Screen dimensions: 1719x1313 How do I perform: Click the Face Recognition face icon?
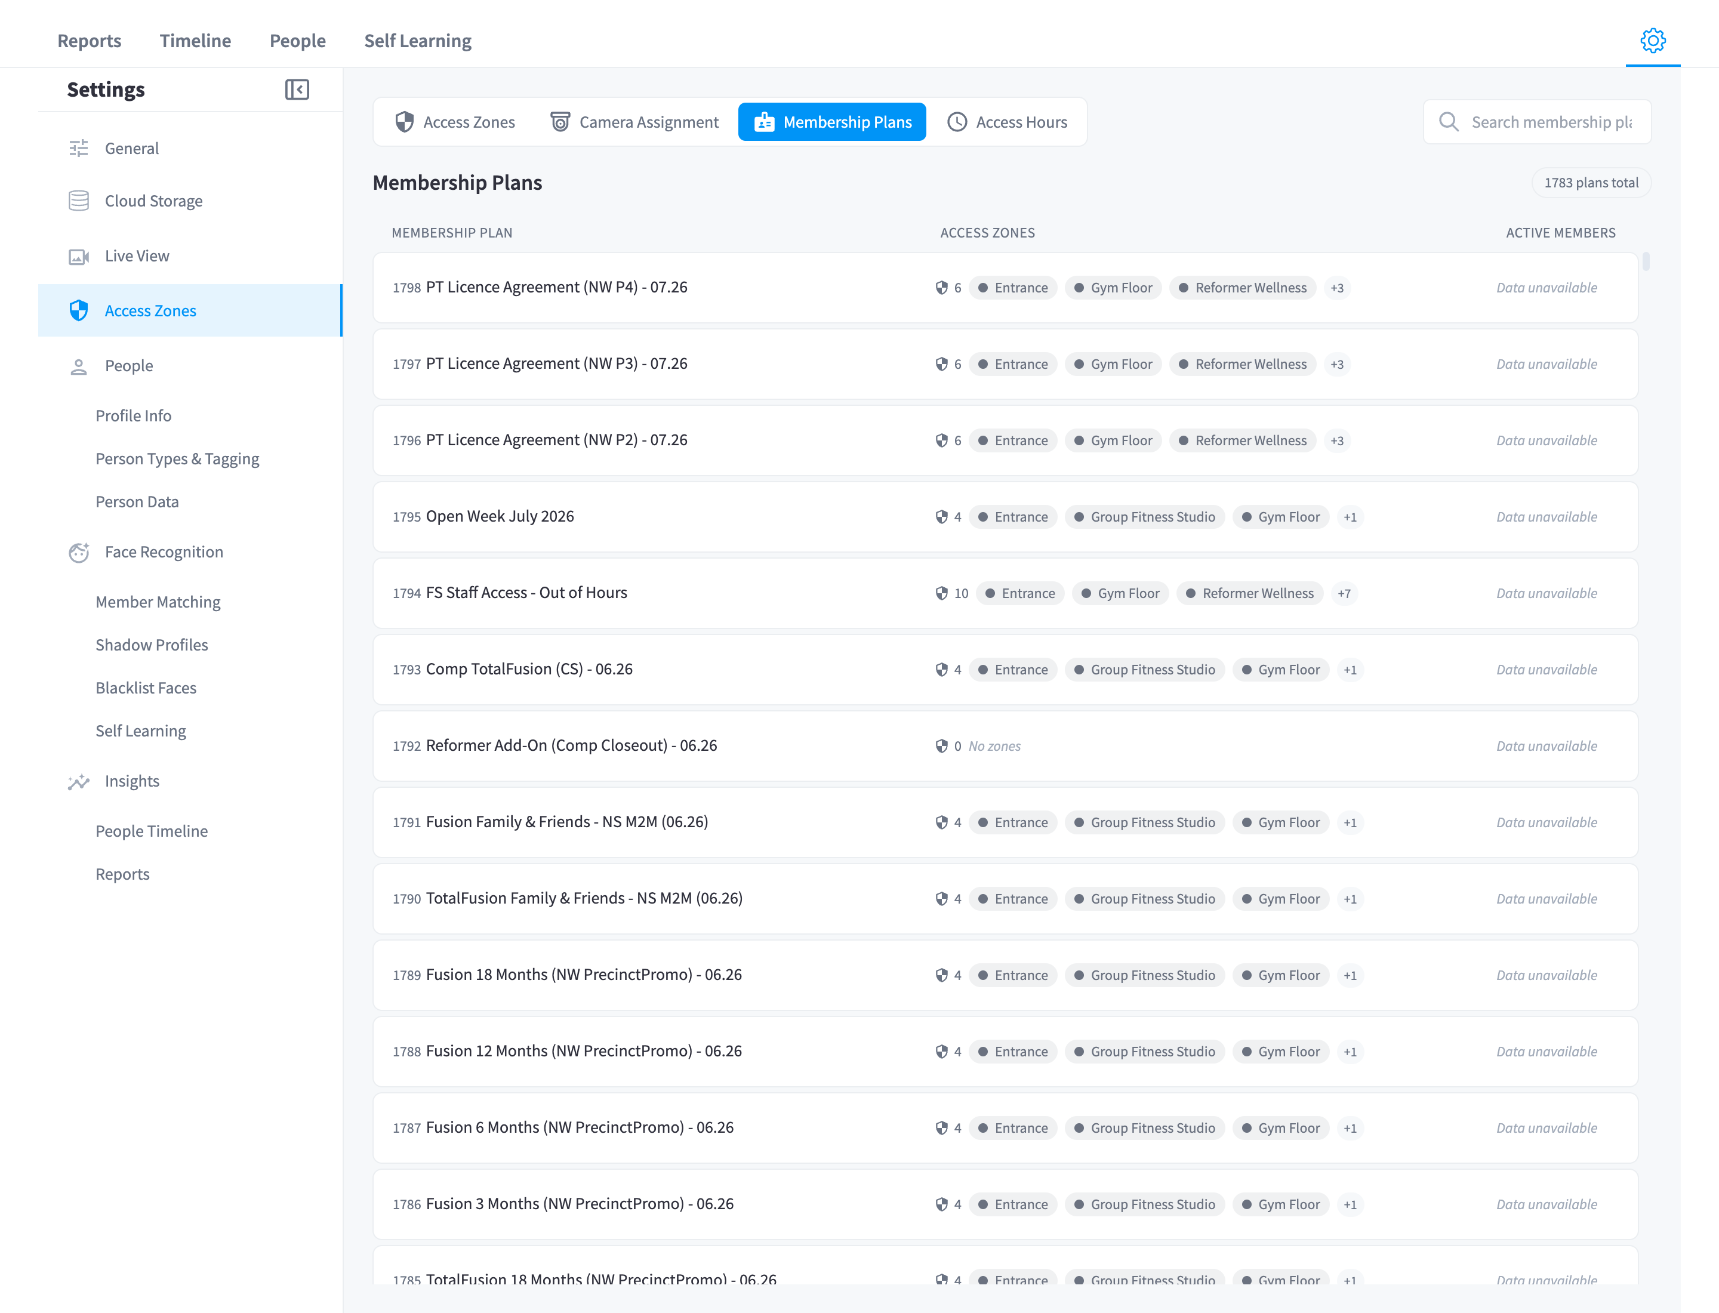point(78,552)
